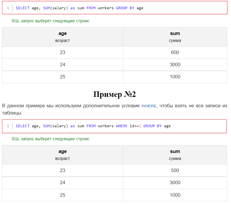
Task: Select the cell with value 600
Action: click(175, 52)
